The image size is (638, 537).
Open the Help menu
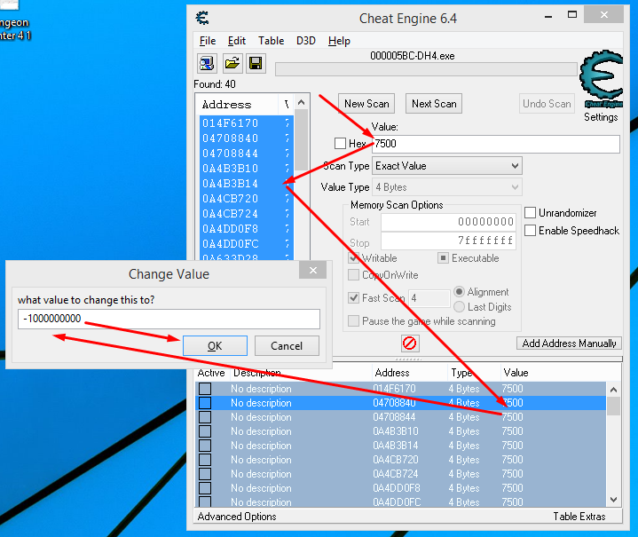tap(339, 41)
